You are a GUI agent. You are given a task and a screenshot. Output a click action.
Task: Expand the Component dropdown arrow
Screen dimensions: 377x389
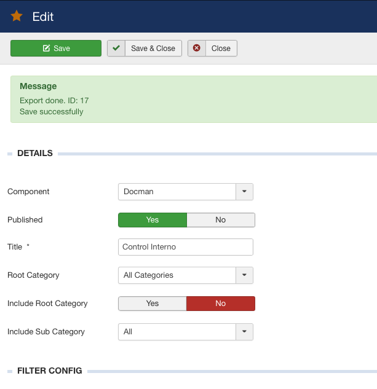(x=244, y=192)
